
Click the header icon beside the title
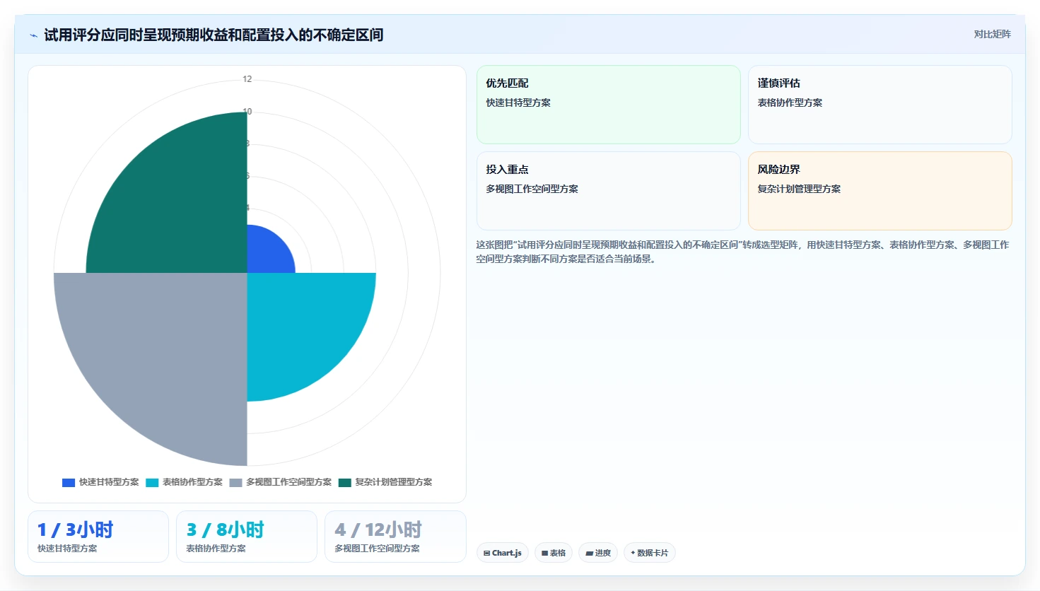(x=33, y=35)
